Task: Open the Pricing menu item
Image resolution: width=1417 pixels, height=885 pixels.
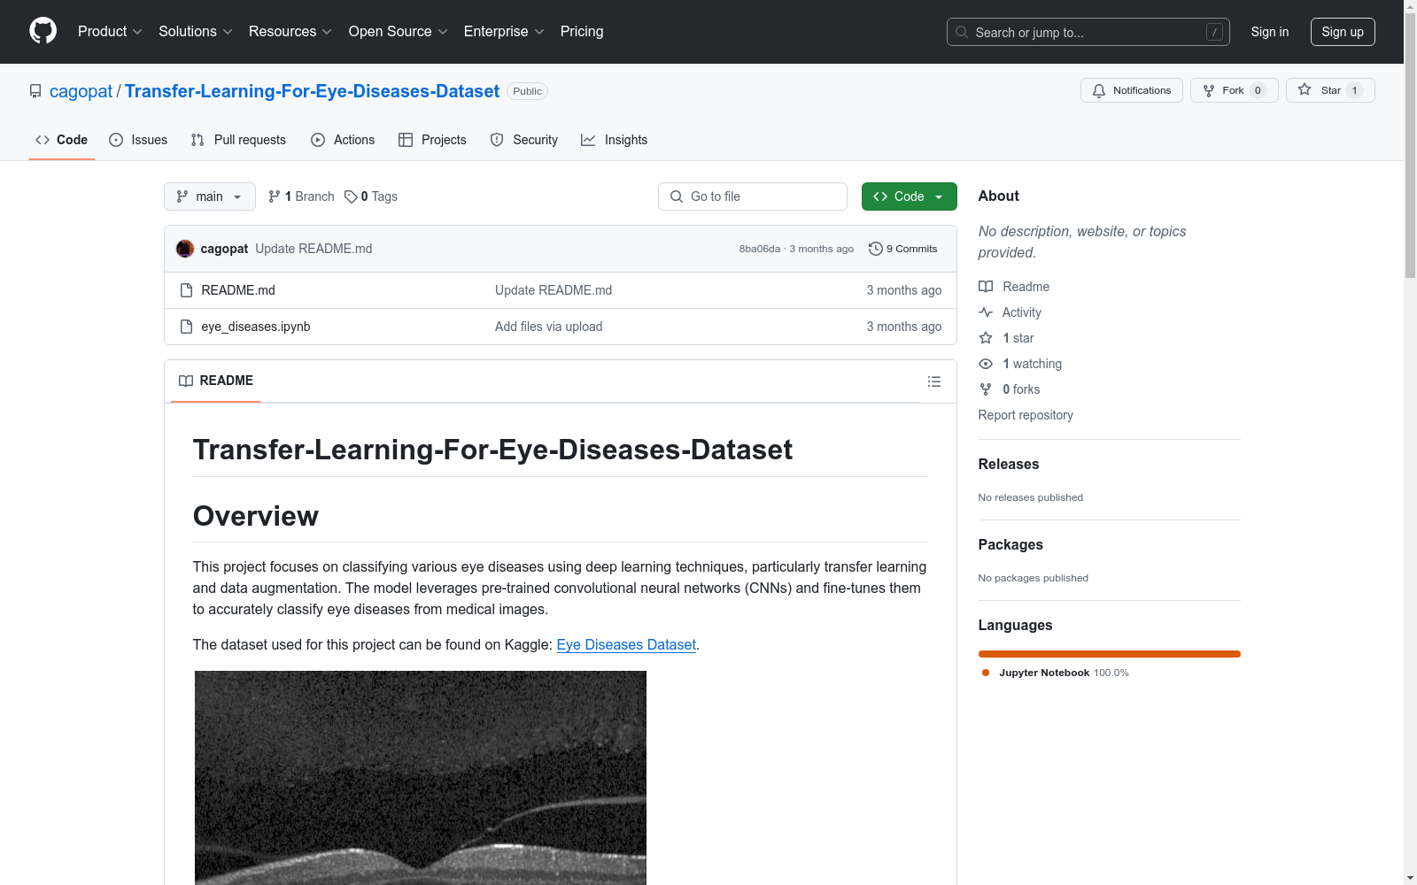Action: (581, 31)
